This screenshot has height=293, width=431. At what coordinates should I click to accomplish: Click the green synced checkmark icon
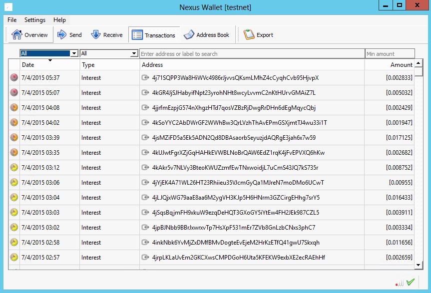(x=411, y=282)
